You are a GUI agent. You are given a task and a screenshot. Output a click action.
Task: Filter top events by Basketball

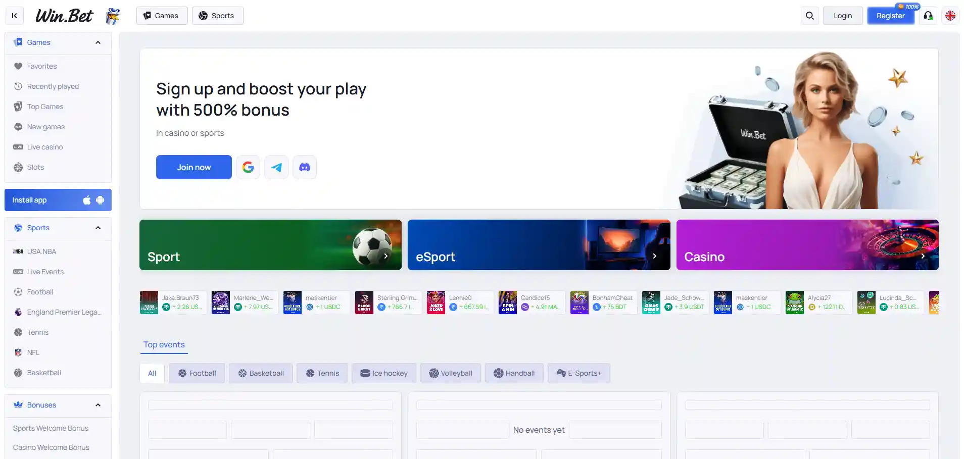[261, 373]
